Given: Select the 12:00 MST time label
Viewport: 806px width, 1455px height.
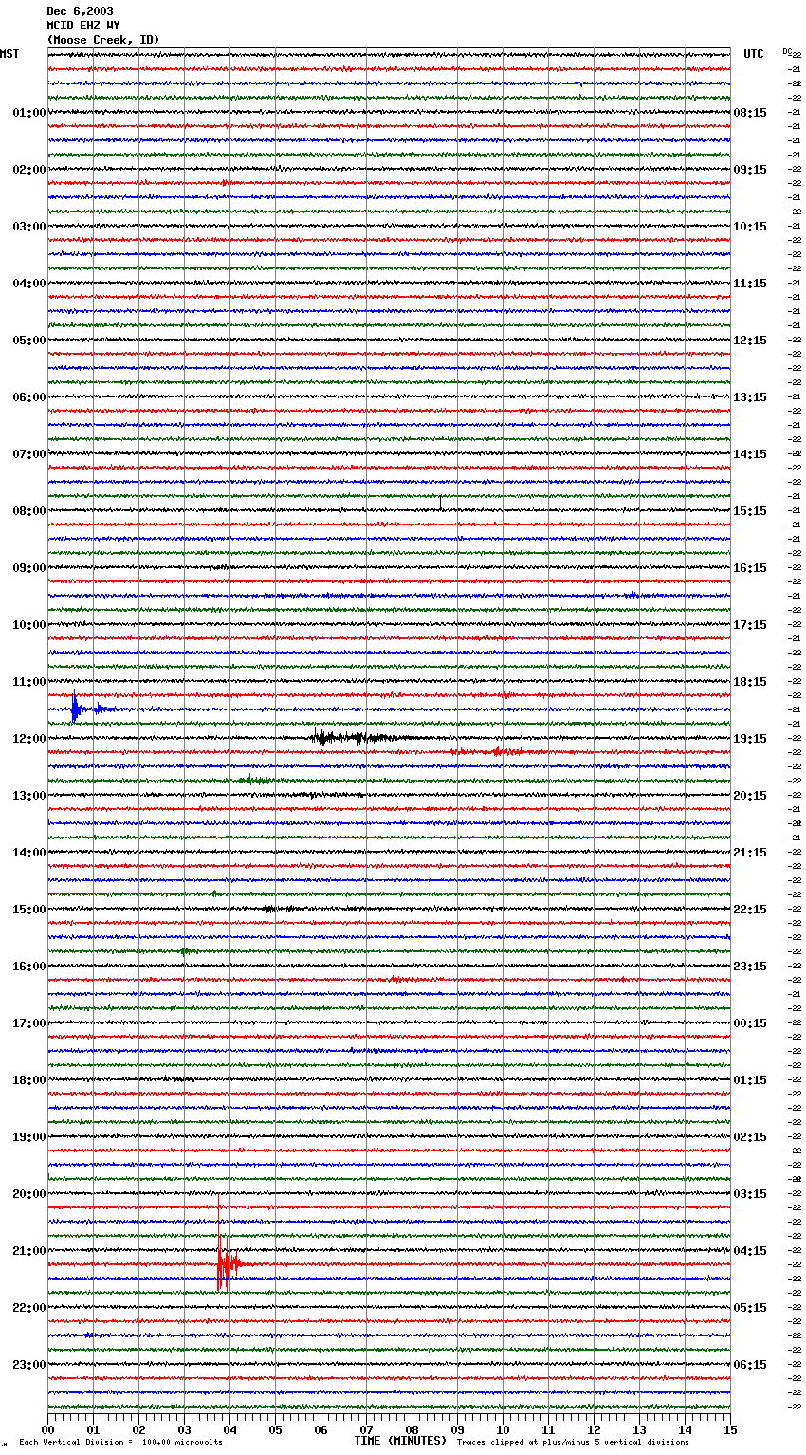Looking at the screenshot, I should 29,739.
